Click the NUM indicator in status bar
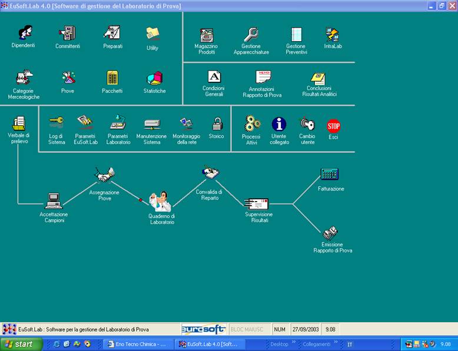 pyautogui.click(x=280, y=329)
